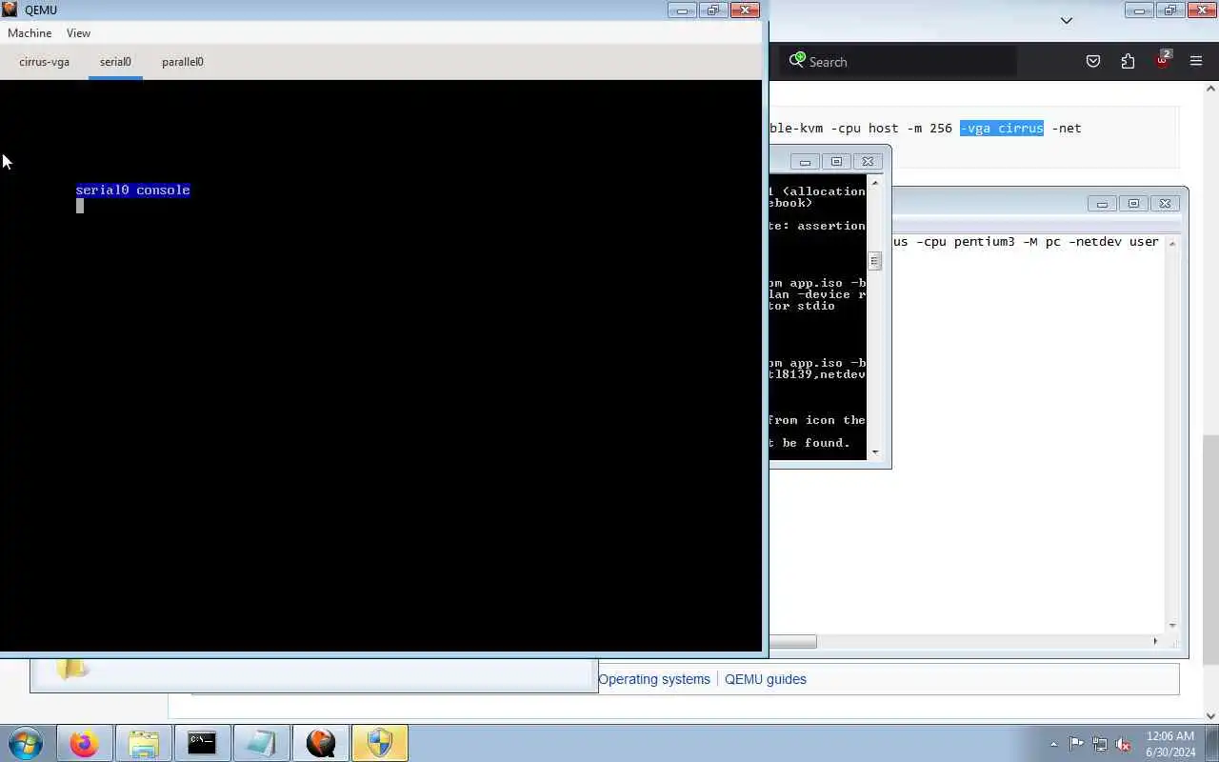
Task: Switch to the cirrus-vga tab
Action: click(44, 62)
